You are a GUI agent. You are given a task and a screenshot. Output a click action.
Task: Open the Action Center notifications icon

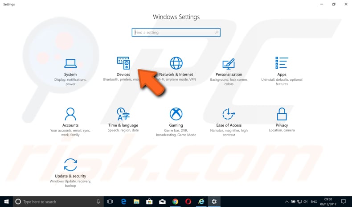[x=344, y=202]
